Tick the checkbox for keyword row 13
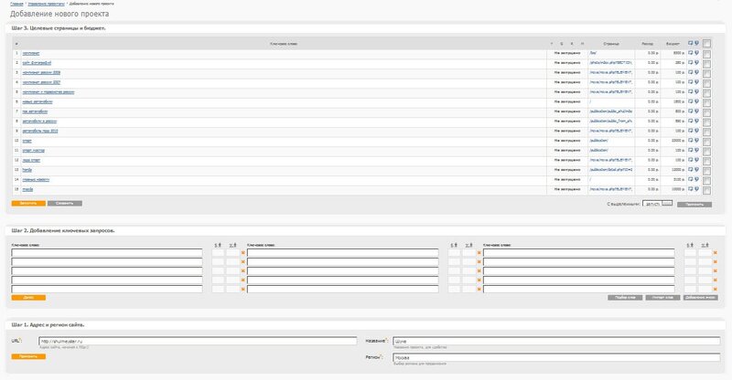Image resolution: width=732 pixels, height=380 pixels. (706, 171)
